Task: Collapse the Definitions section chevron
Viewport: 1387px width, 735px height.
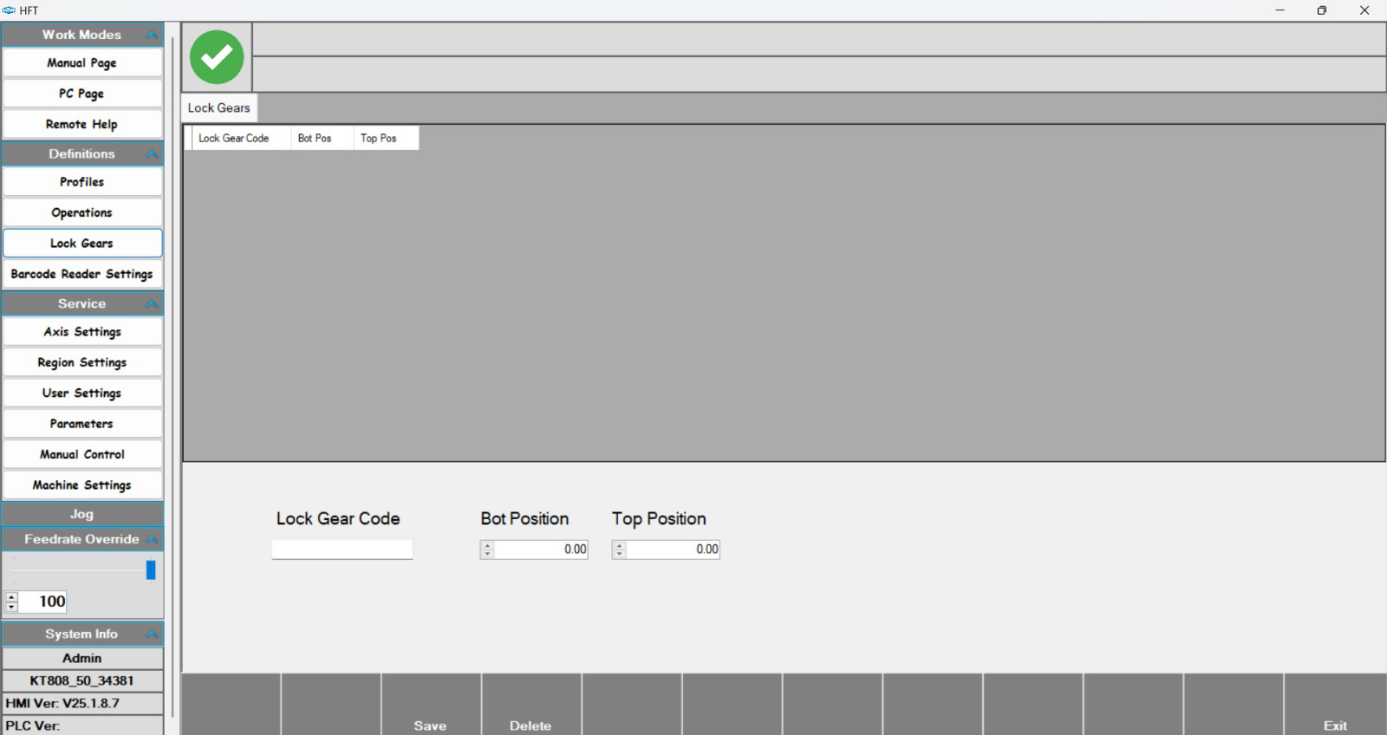Action: coord(153,154)
